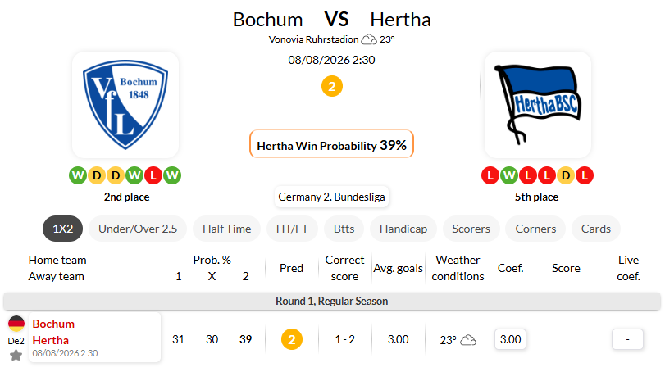Open the Btts tab
This screenshot has height=372, width=665.
tap(344, 229)
